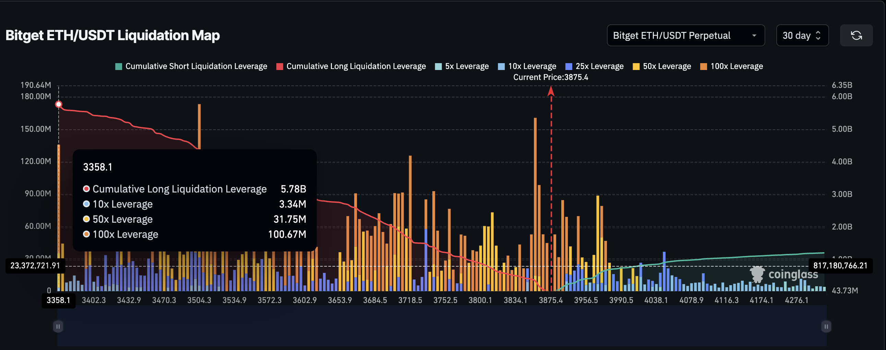Click the caret arrow in Perpetual dropdown
886x350 pixels.
point(754,35)
